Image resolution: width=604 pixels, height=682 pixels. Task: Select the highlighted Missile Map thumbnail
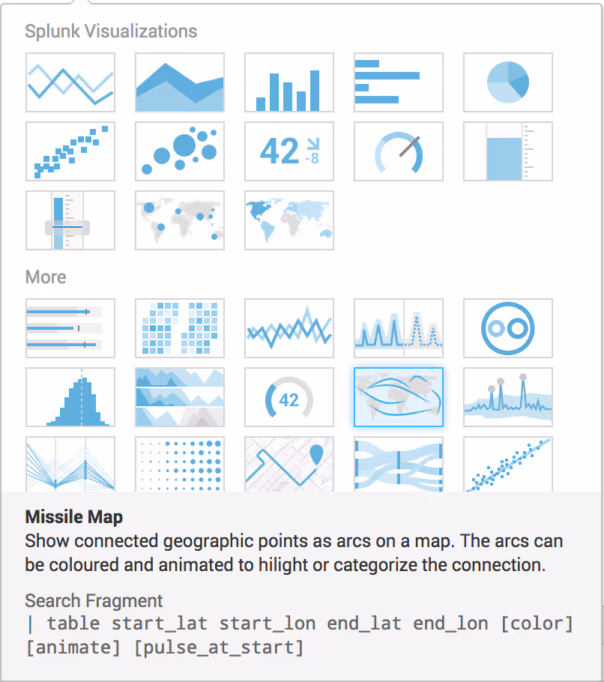(x=399, y=397)
